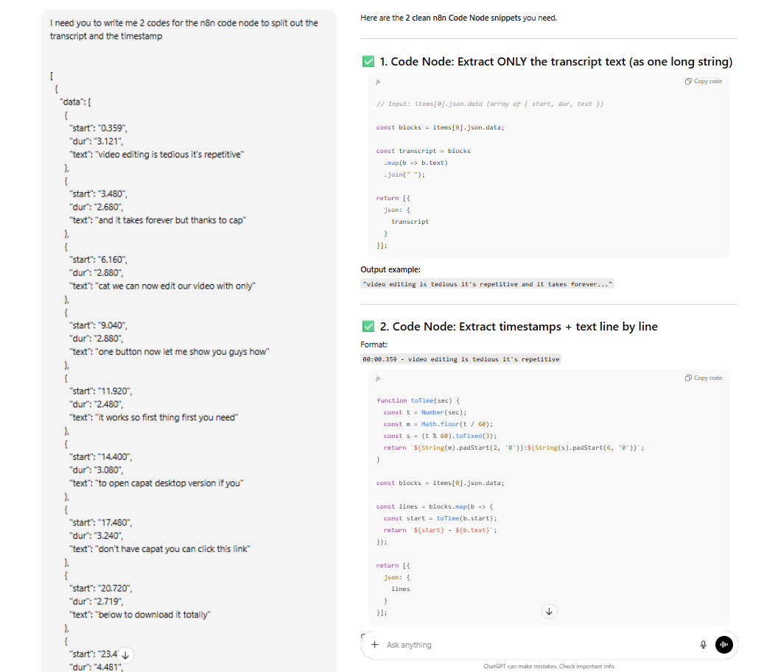Viewport: 764px width, 672px height.
Task: Start voice mode with the black waveform button
Action: pos(724,644)
